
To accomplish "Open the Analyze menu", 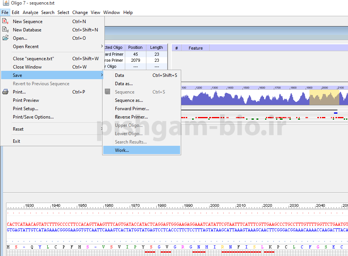I will [x=30, y=12].
